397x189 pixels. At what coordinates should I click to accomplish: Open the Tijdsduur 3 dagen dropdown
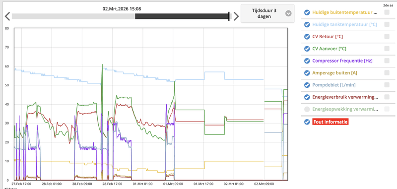point(267,13)
